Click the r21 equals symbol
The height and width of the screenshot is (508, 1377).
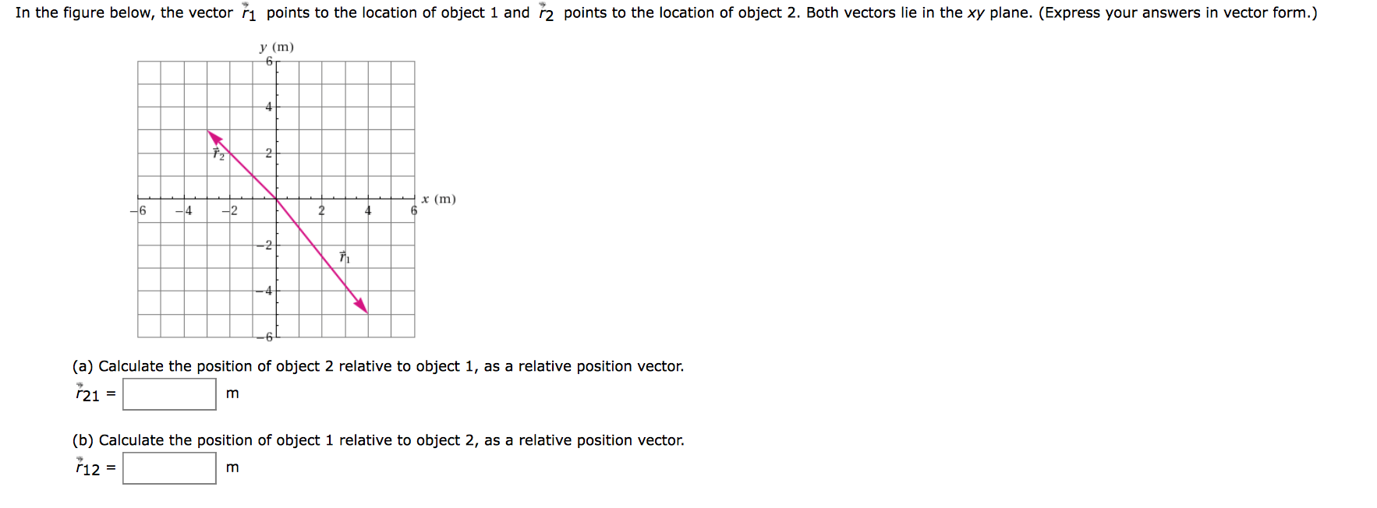coord(109,393)
